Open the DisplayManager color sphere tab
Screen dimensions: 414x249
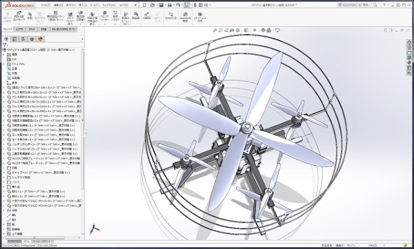[41, 39]
